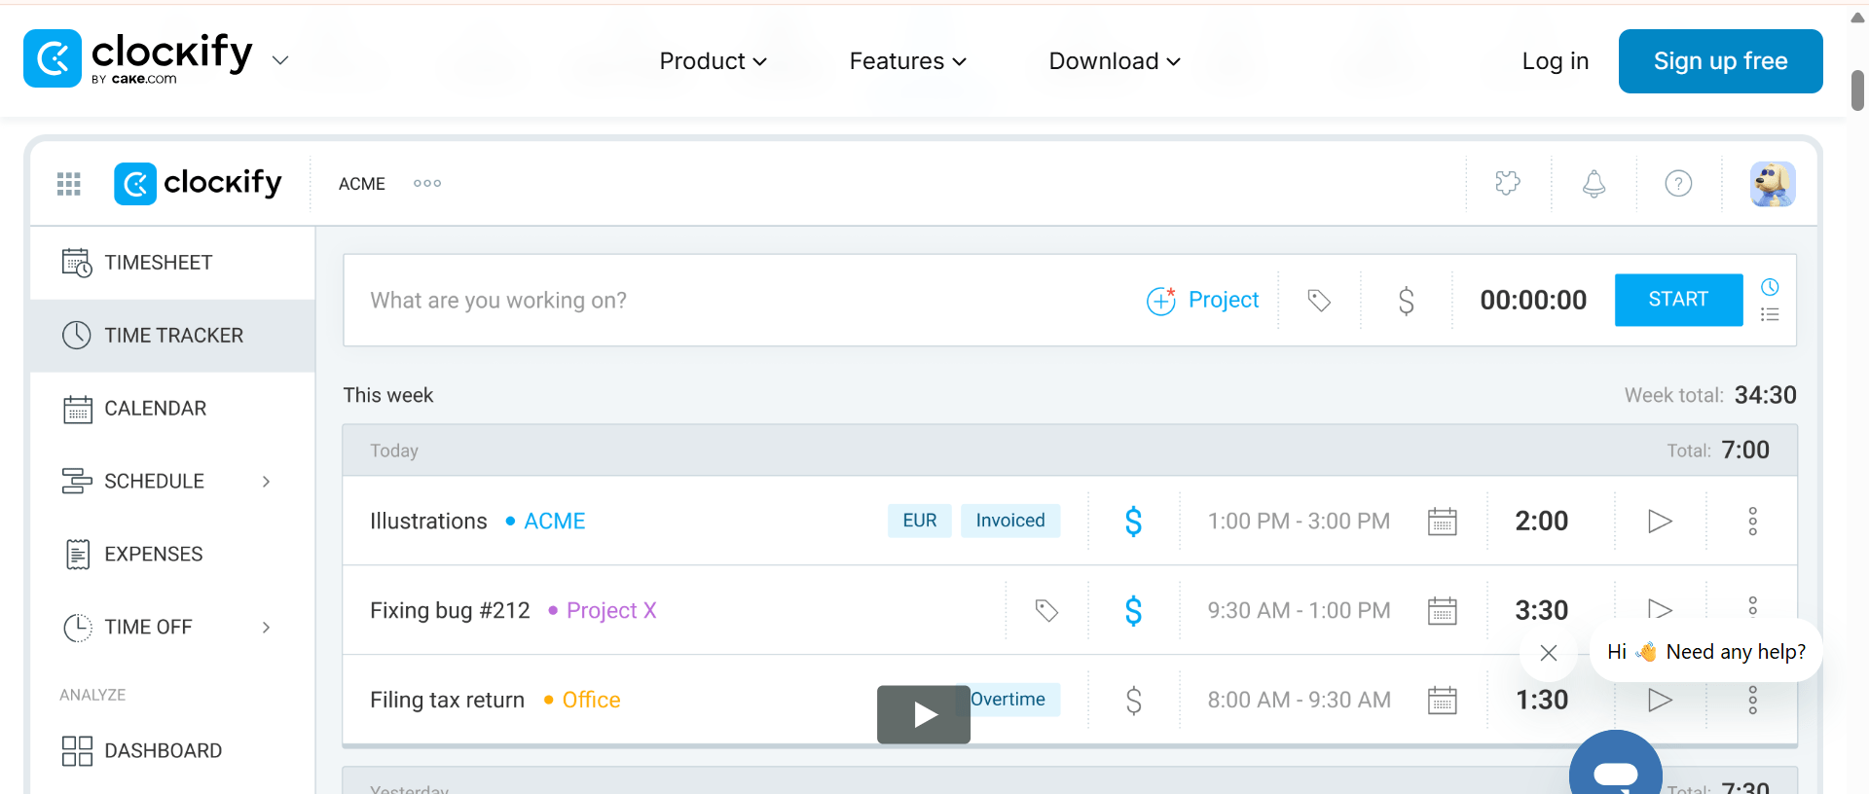The image size is (1869, 794).
Task: Edit the 1:30 duration of Filing tax return
Action: pos(1542,701)
